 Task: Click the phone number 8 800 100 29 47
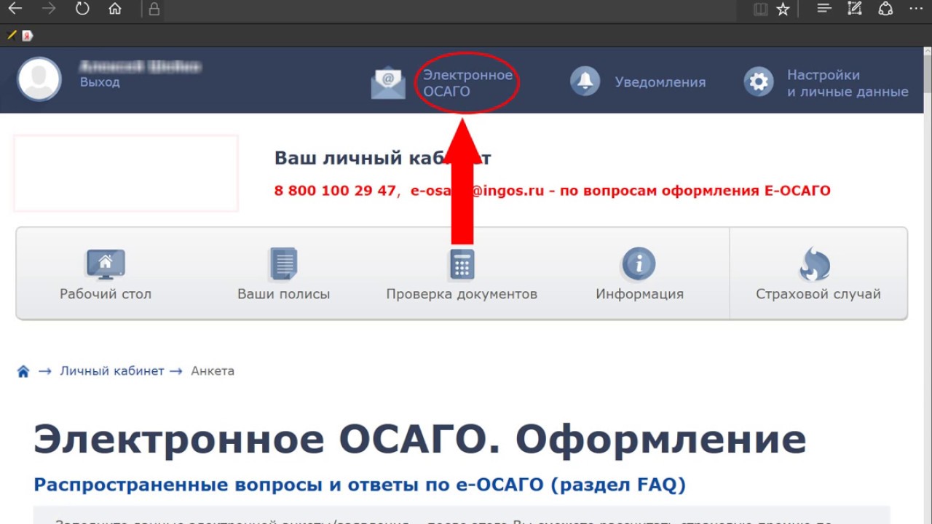(x=335, y=191)
